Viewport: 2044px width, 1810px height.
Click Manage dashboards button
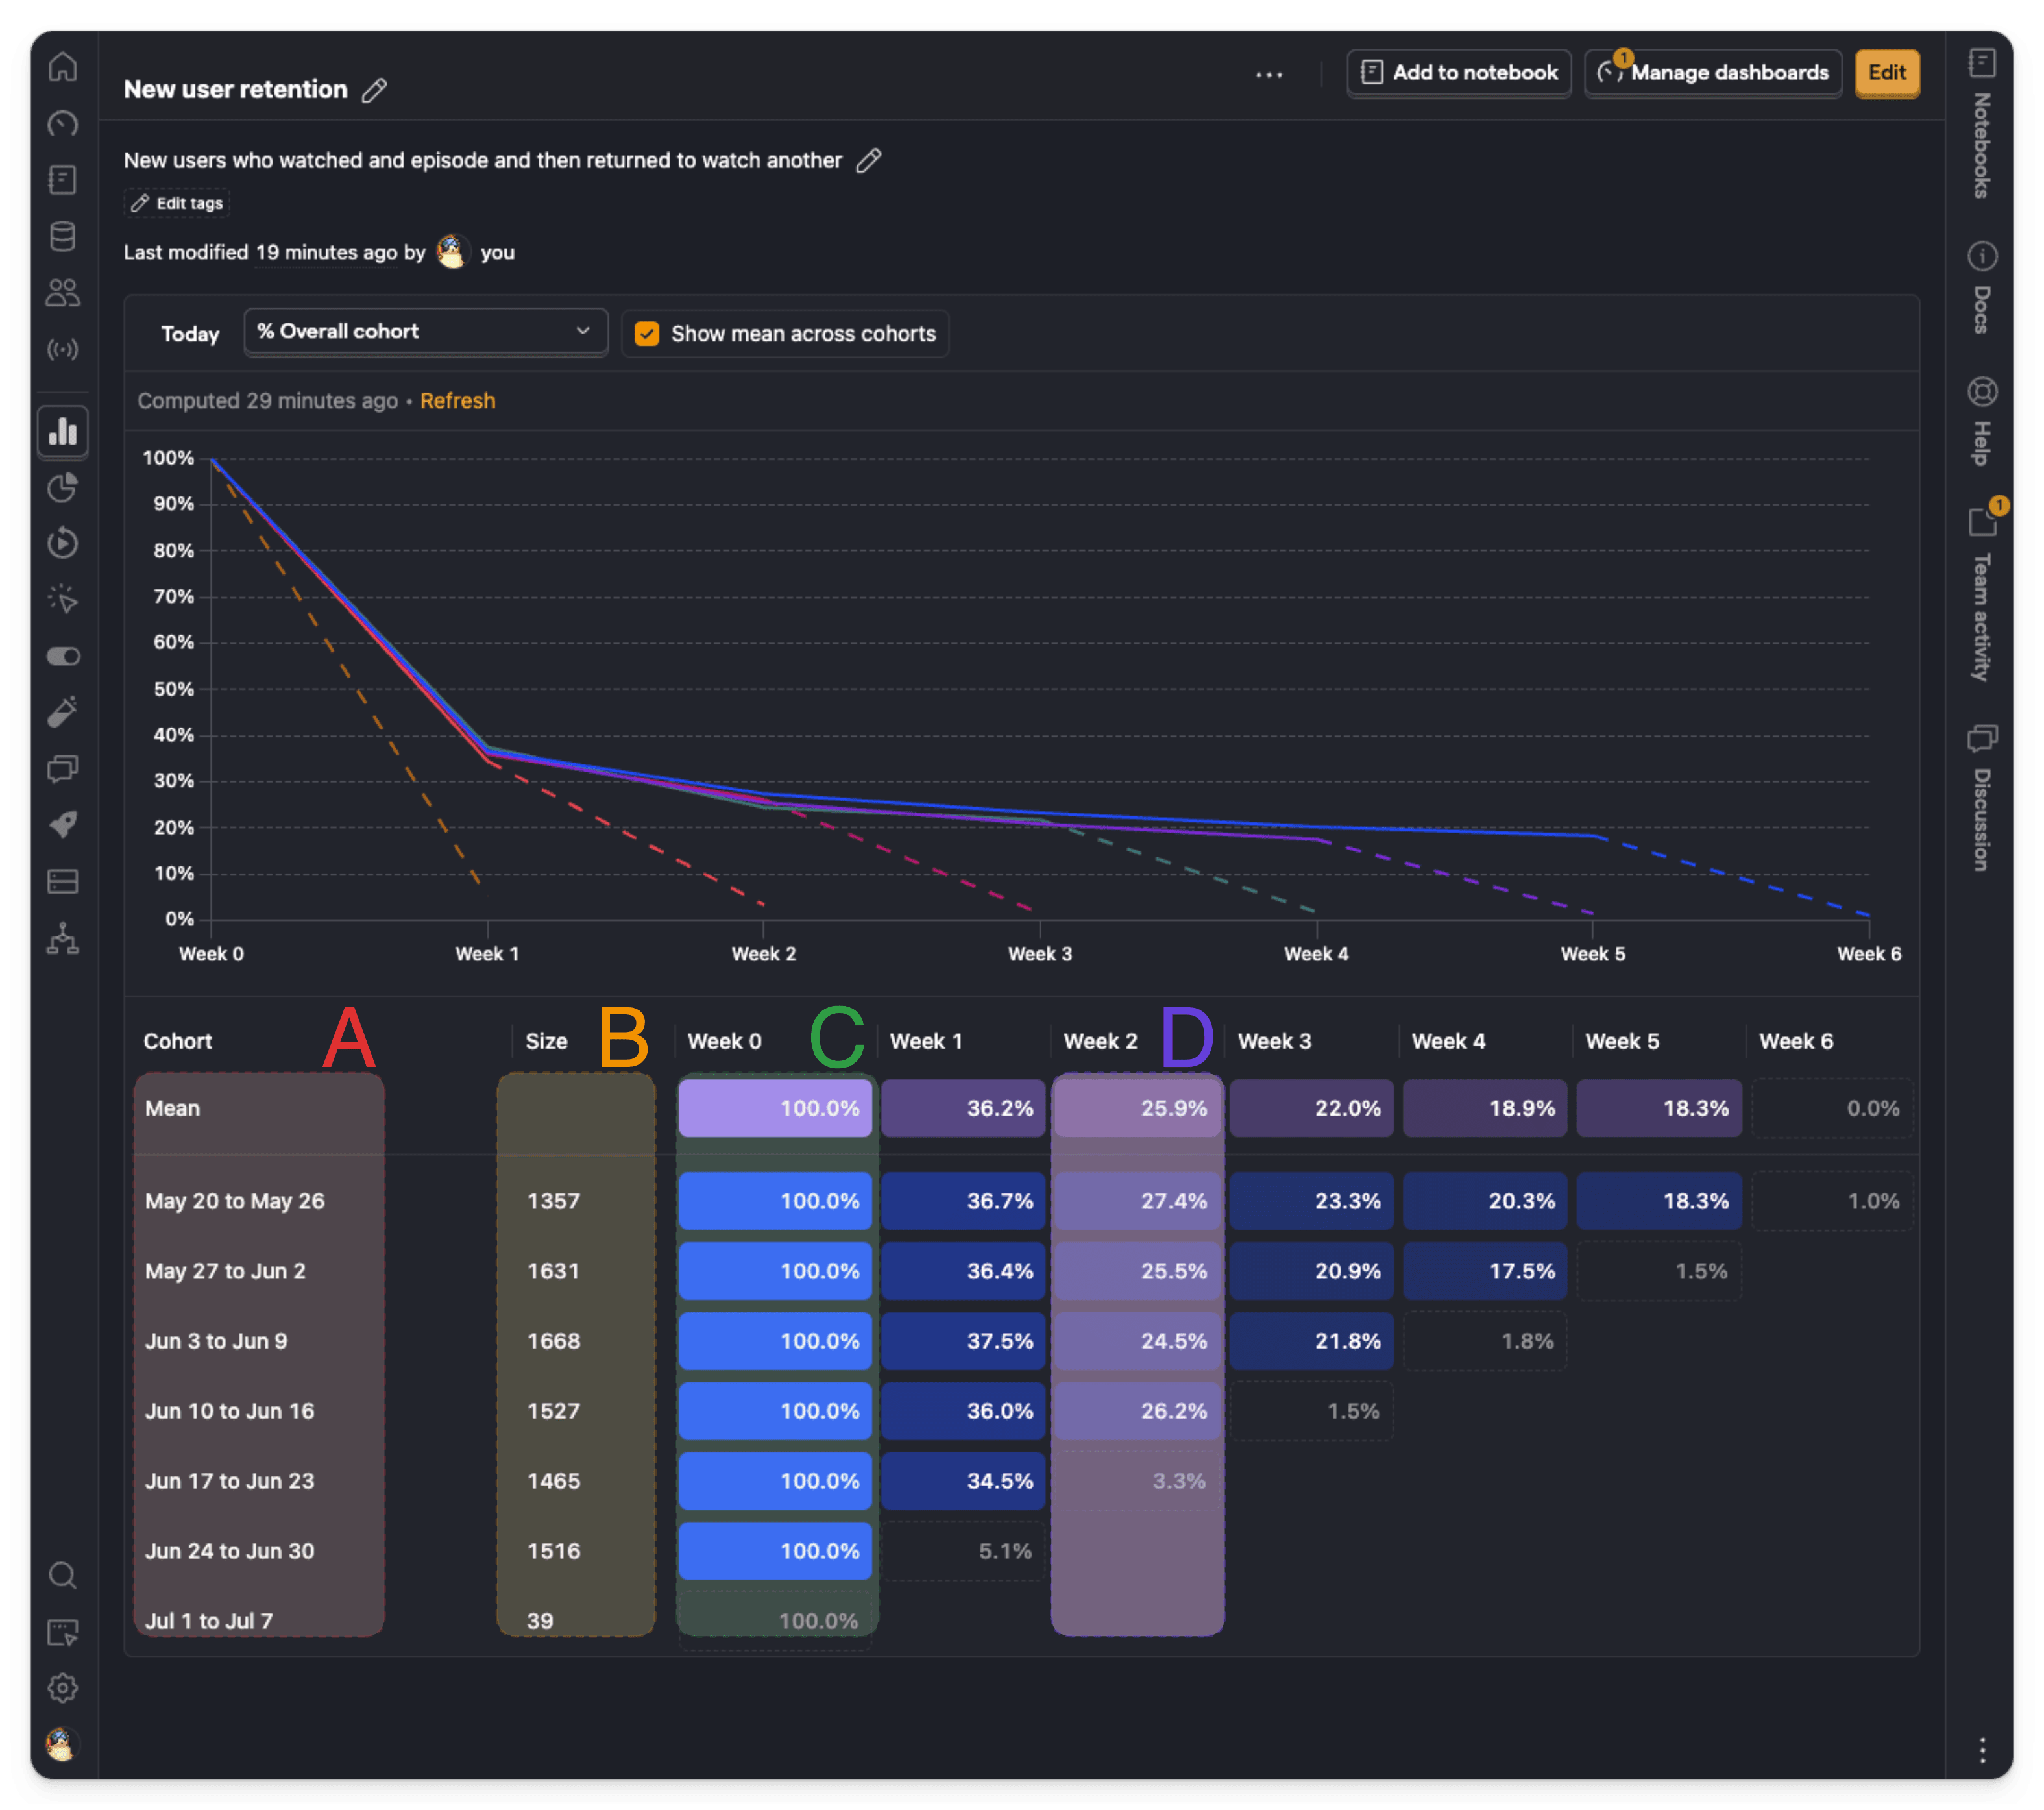pyautogui.click(x=1712, y=73)
